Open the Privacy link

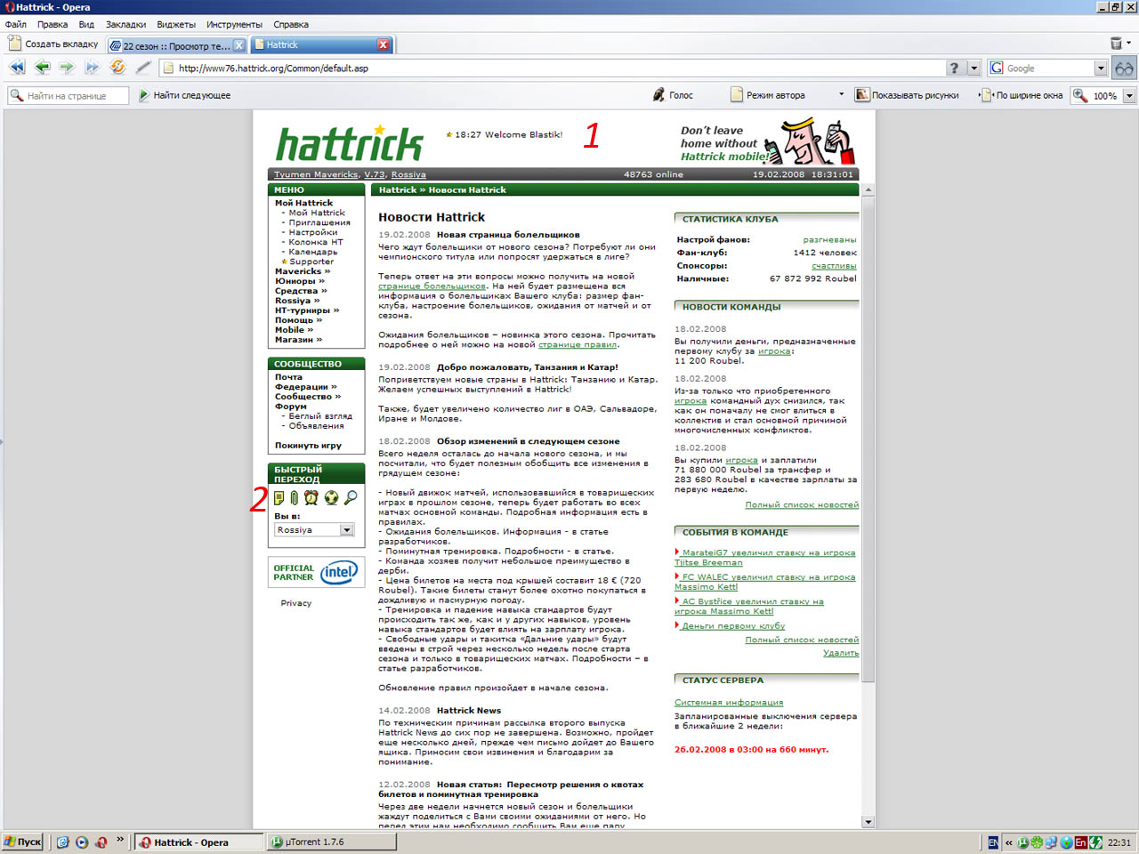click(296, 603)
